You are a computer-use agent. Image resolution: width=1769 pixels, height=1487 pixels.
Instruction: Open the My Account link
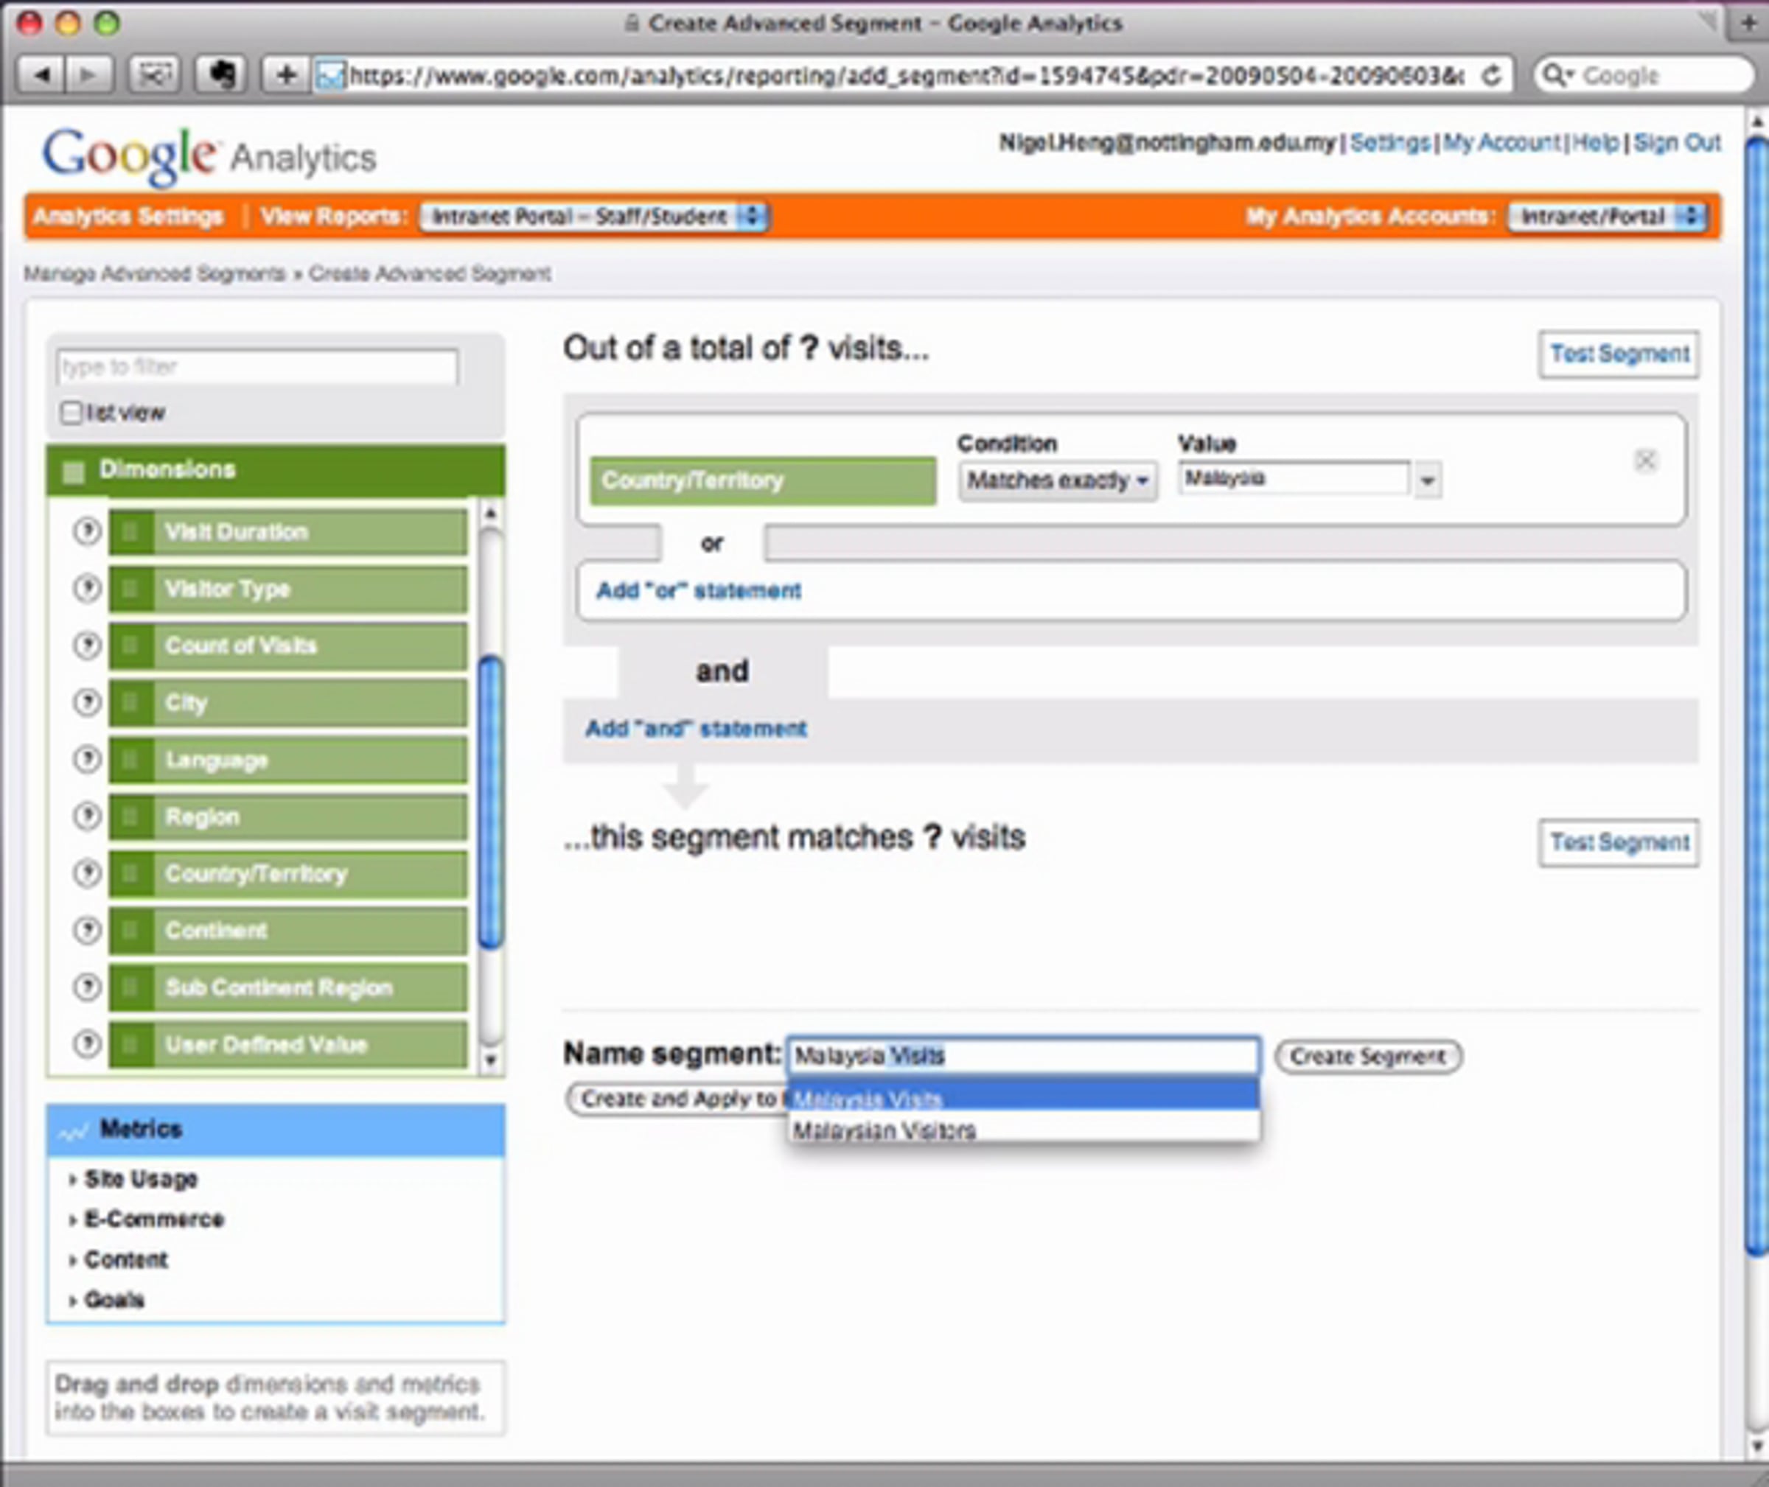[x=1501, y=142]
